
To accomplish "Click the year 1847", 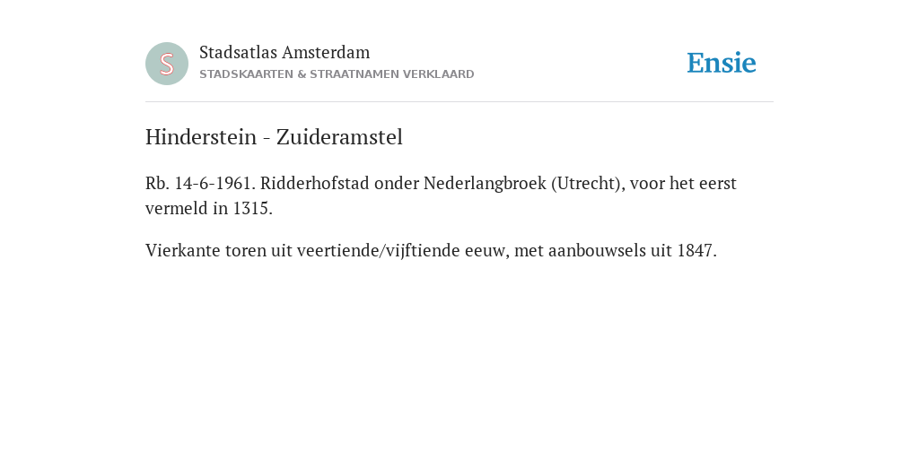I will pyautogui.click(x=696, y=251).
